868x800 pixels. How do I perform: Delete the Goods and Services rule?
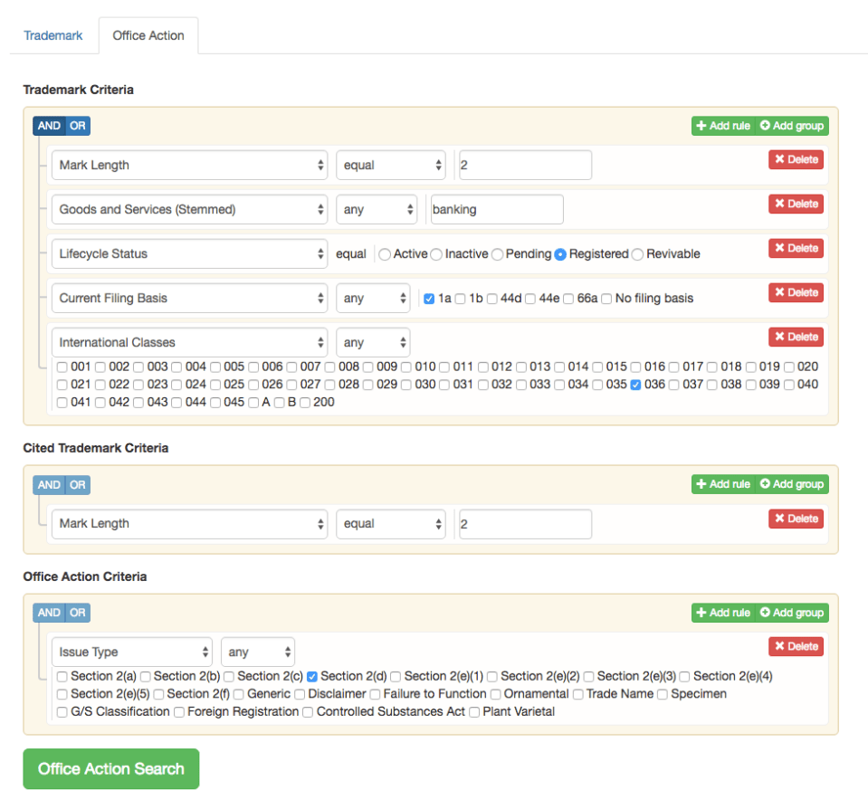tap(796, 205)
